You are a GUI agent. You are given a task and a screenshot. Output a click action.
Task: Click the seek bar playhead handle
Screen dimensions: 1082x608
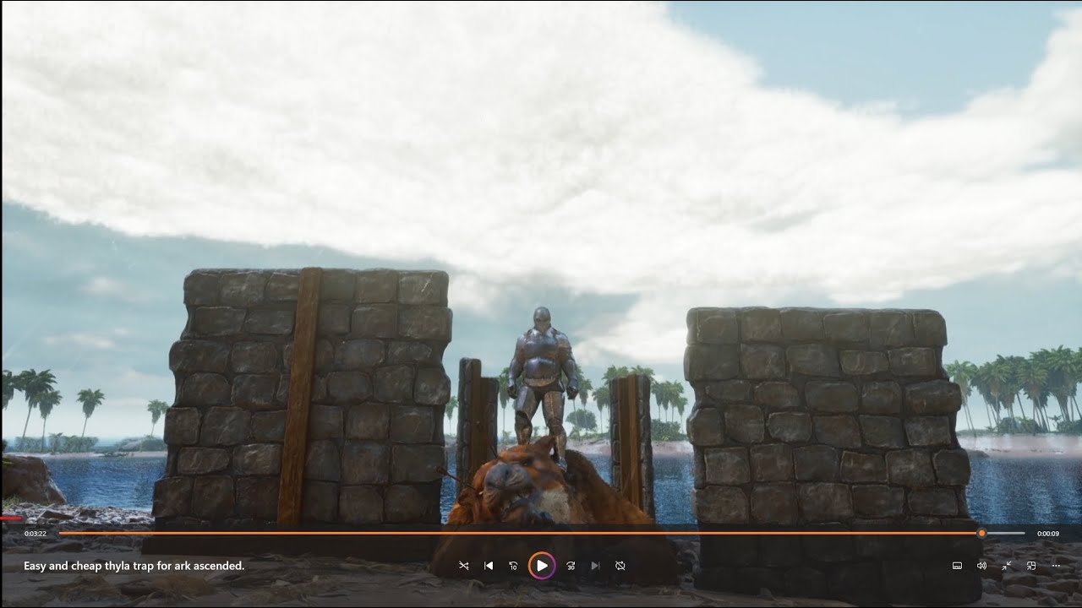[x=981, y=534]
